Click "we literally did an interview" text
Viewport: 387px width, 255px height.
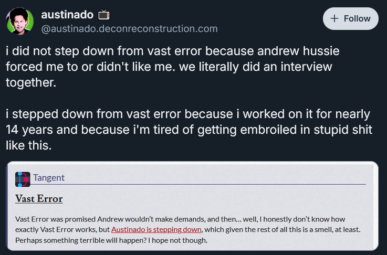coord(255,67)
